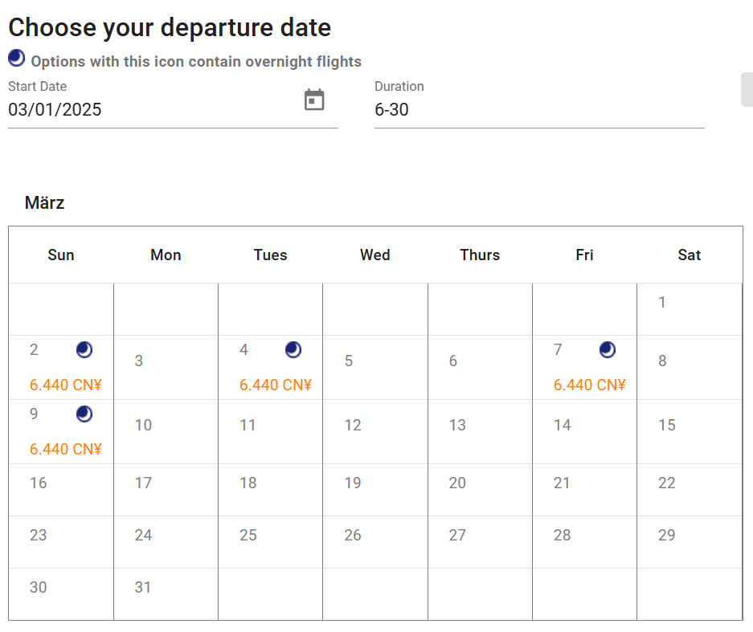The width and height of the screenshot is (753, 632).
Task: Select the 6.440 CN¥ price on March 2
Action: tap(66, 385)
